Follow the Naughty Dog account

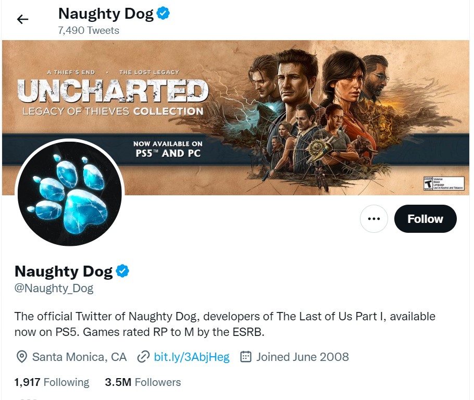(425, 219)
